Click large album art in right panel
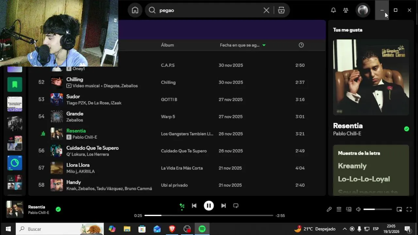The width and height of the screenshot is (418, 235). coord(371,77)
